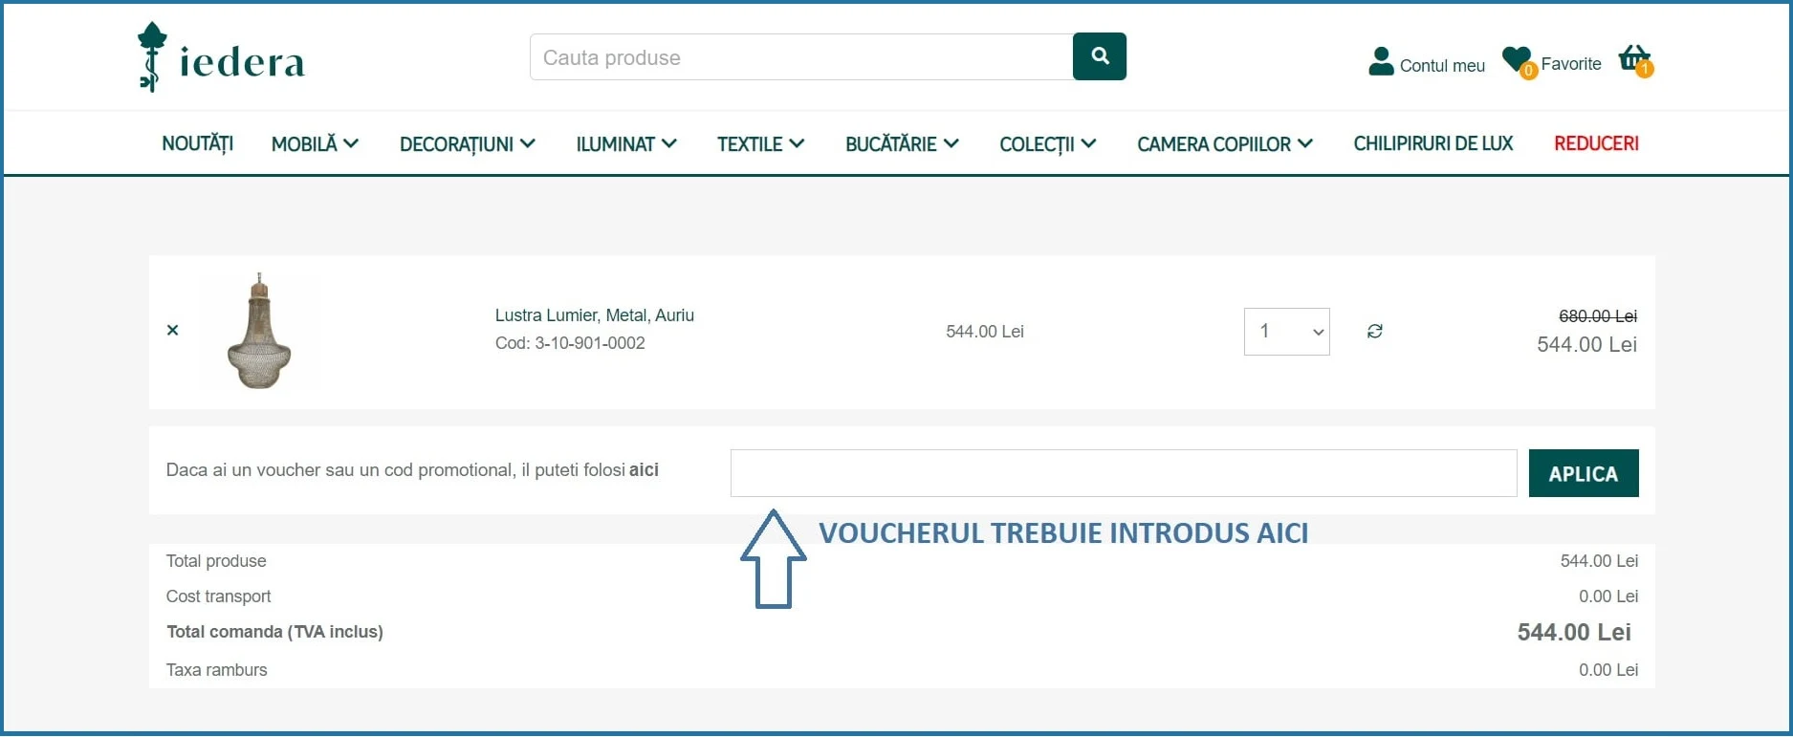Click the bold 'aici' voucher text
The height and width of the screenshot is (737, 1793).
644,469
